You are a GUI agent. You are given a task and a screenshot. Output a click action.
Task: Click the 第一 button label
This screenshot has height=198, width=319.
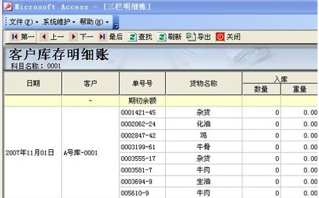[x=27, y=37]
